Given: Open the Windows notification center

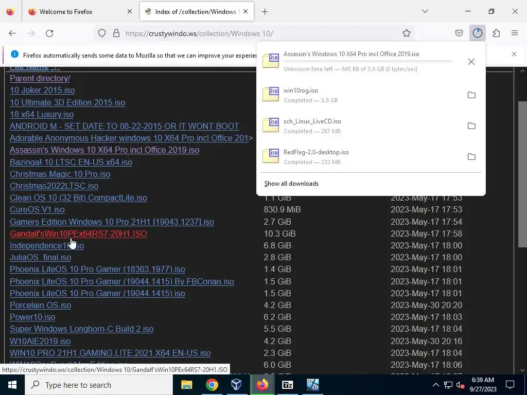Looking at the screenshot, I should click(x=510, y=385).
